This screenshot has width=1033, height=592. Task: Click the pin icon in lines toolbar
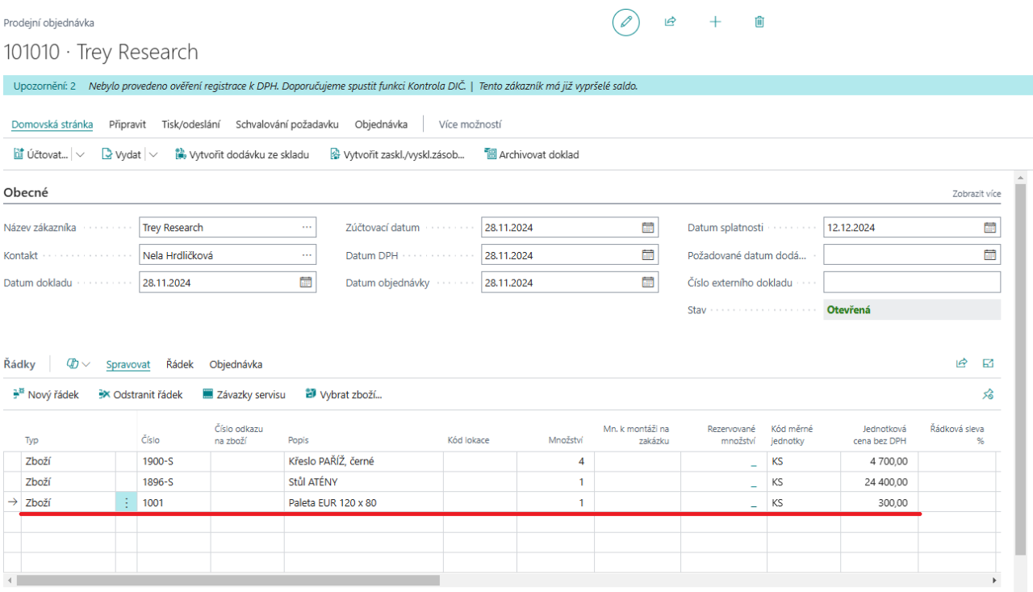click(988, 394)
